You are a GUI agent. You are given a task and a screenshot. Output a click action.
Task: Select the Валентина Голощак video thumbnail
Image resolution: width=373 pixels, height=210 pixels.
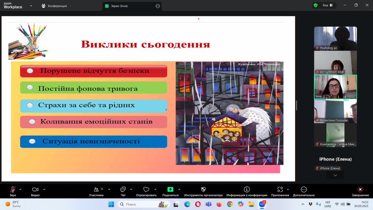point(335,111)
